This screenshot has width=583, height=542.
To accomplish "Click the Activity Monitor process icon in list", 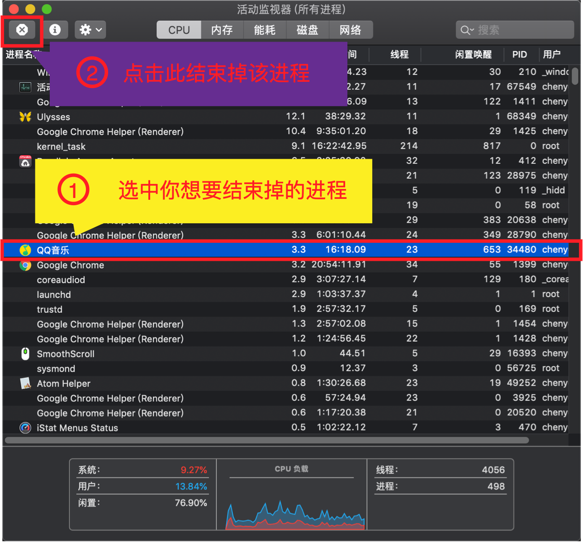I will click(x=25, y=87).
